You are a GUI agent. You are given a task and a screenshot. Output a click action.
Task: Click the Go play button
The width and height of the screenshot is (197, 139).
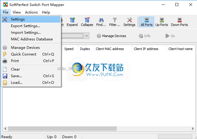pos(170,36)
